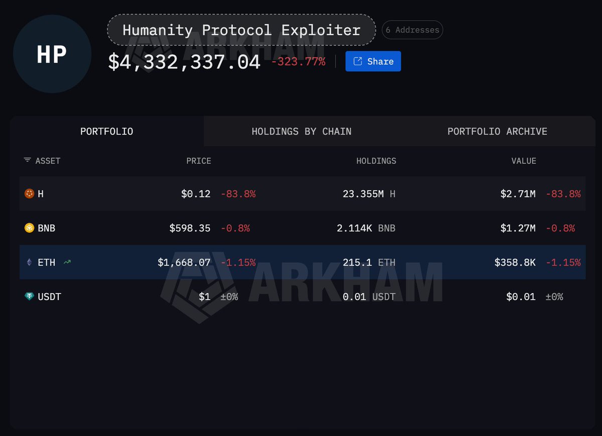Click the ASSET column header text
Screen dimensions: 602x436
(x=48, y=161)
